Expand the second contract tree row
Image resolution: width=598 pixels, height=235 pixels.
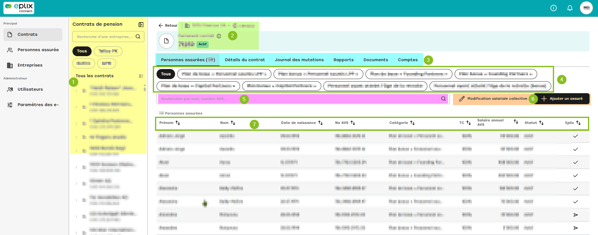pos(76,107)
